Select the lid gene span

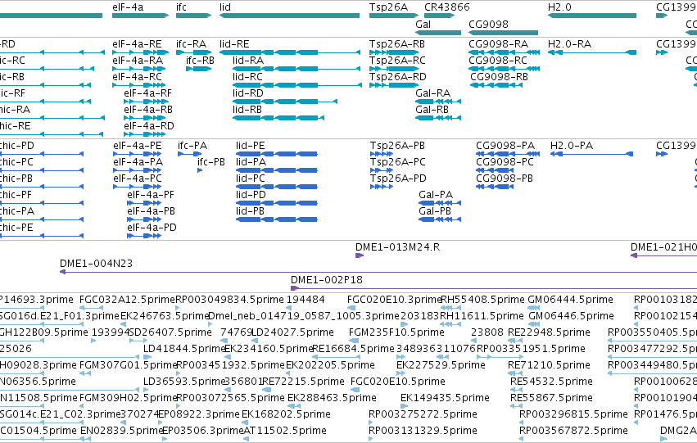pyautogui.click(x=289, y=16)
